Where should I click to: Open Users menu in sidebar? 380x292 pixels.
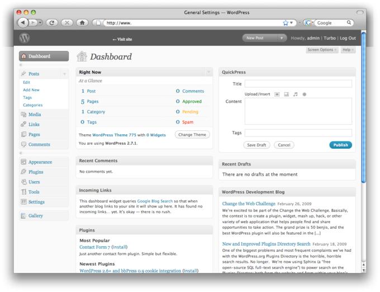click(34, 182)
